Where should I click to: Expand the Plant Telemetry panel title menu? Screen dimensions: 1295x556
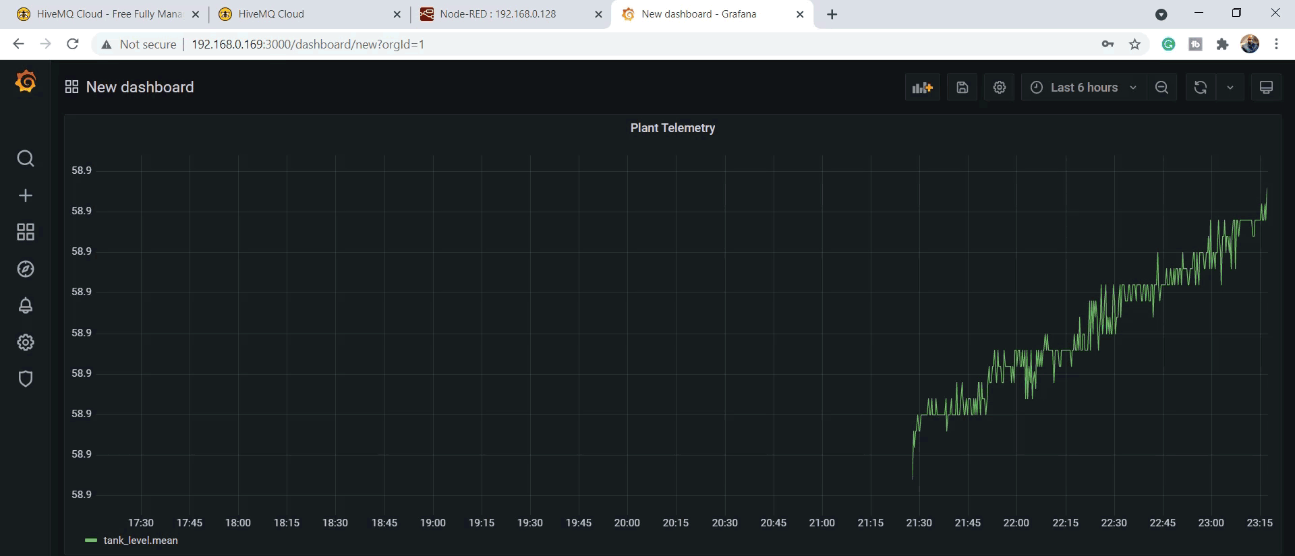click(672, 128)
